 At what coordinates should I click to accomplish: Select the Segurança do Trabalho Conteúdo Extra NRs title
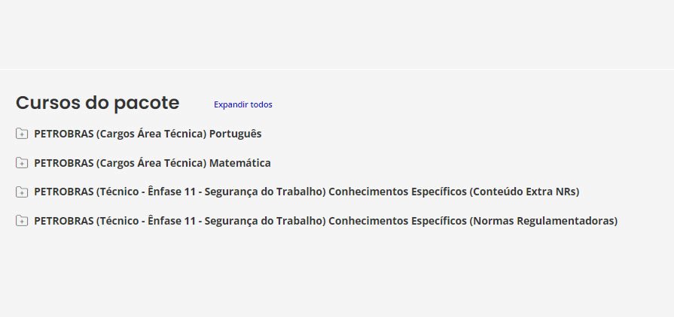[307, 192]
